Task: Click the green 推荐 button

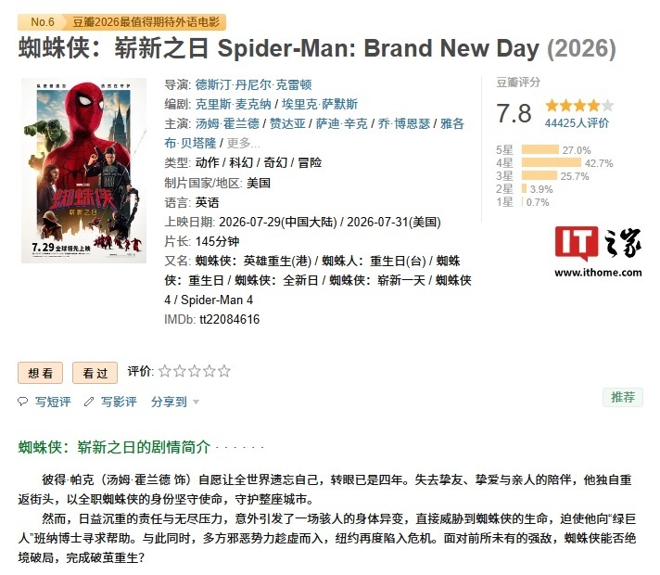Action: [623, 397]
